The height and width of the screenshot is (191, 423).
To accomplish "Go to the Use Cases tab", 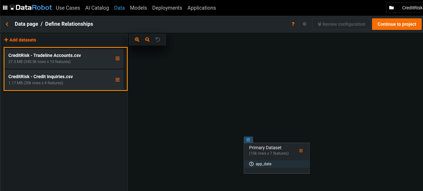I will [68, 8].
